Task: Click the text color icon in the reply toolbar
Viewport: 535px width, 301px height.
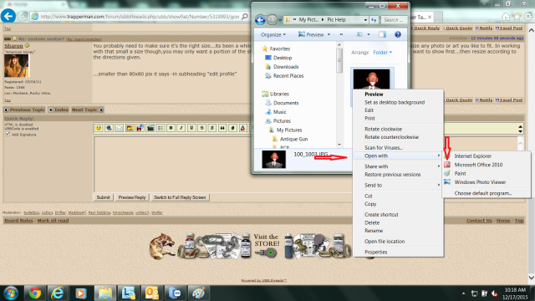Action: click(243, 128)
